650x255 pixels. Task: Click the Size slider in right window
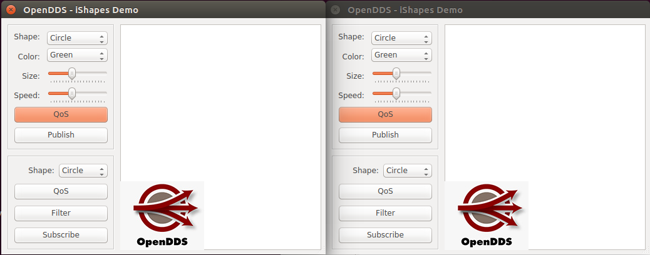[401, 75]
